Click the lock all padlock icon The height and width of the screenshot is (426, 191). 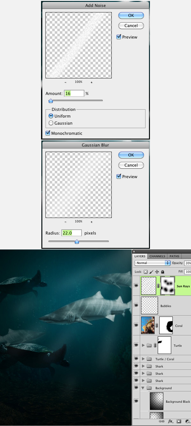point(162,272)
